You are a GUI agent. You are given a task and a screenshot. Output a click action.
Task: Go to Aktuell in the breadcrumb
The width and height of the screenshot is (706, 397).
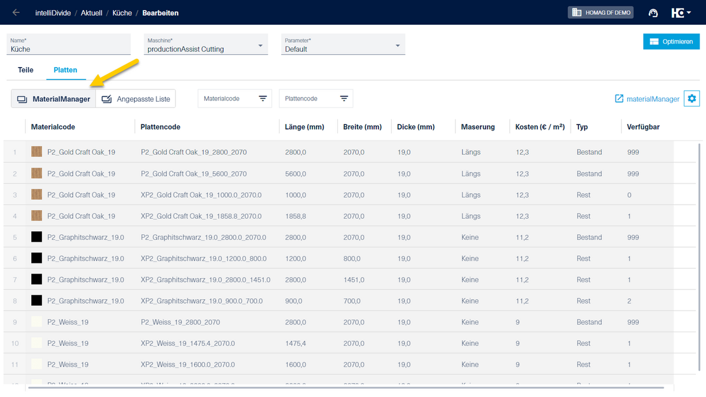point(92,12)
